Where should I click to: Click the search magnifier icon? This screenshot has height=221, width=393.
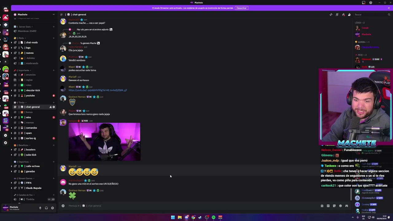tap(389, 14)
